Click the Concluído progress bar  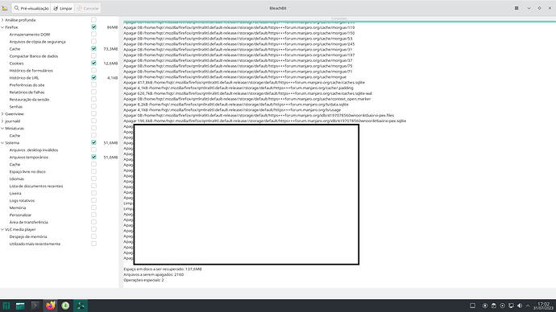[x=339, y=19]
